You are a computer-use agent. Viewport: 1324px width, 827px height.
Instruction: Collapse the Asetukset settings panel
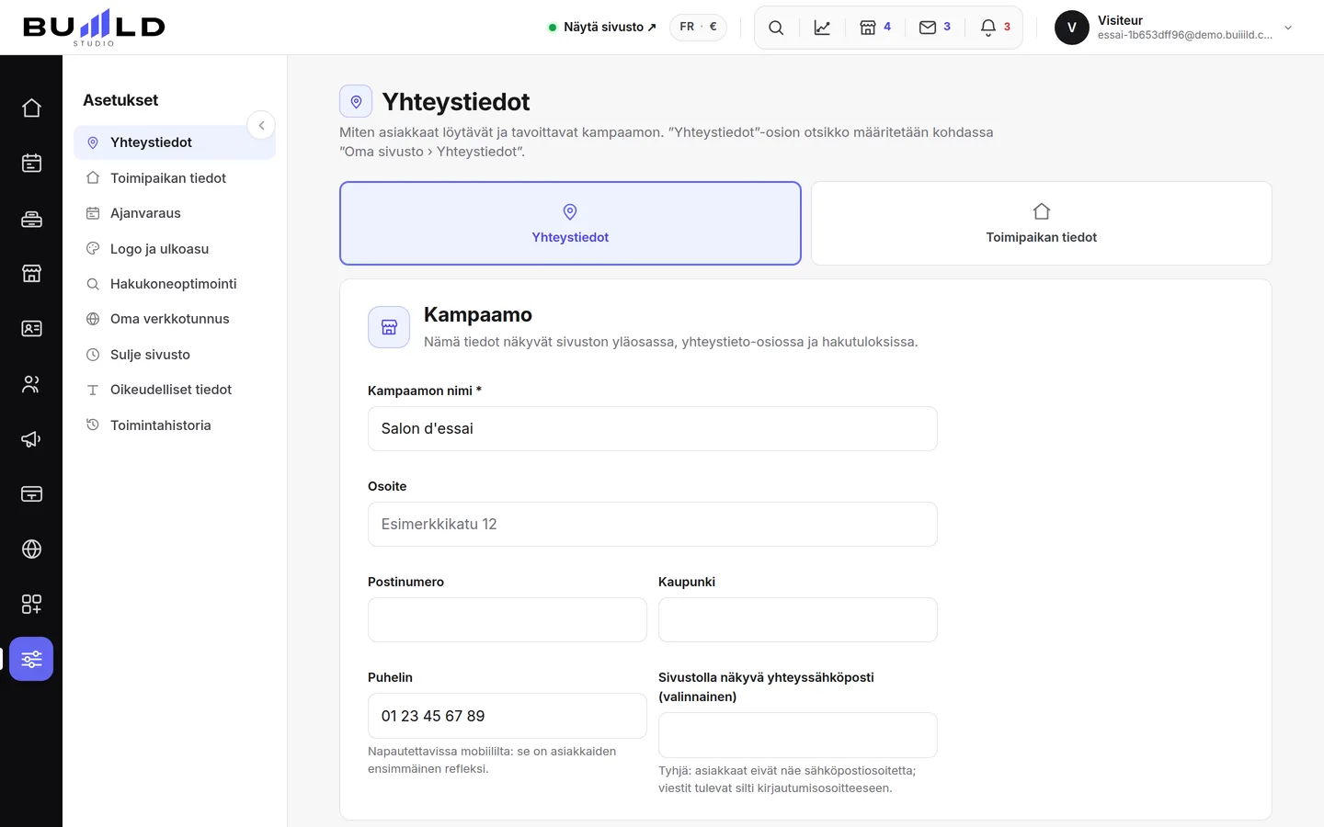pos(261,125)
